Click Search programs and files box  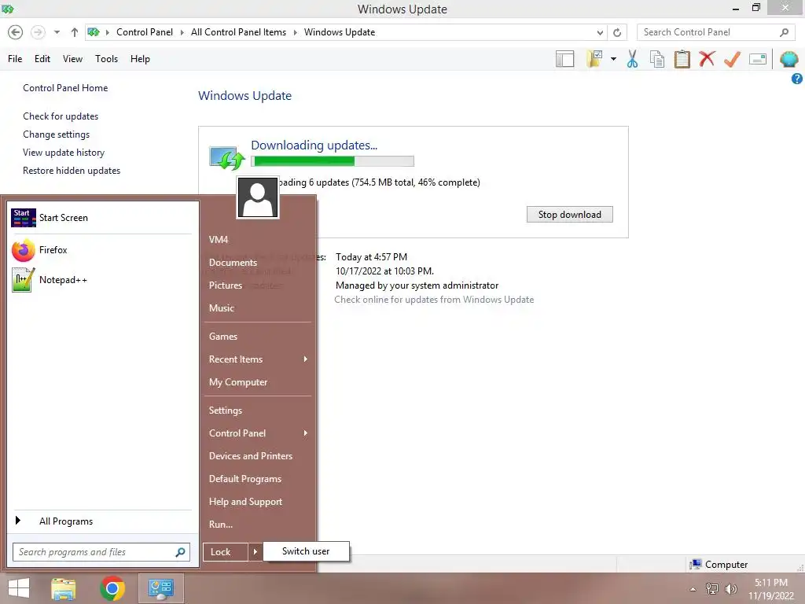(101, 552)
